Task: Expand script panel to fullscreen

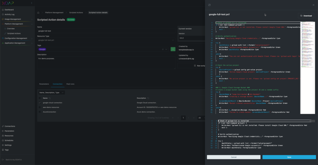Action: tap(210, 5)
